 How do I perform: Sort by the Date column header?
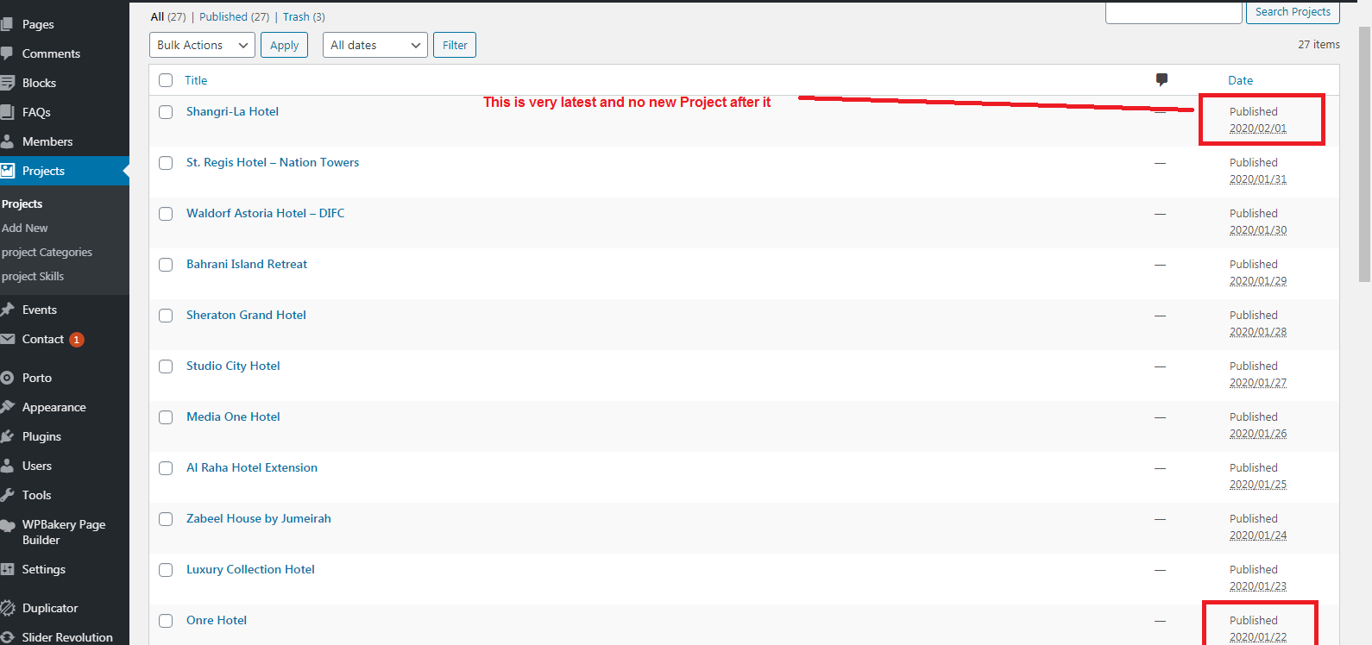pyautogui.click(x=1241, y=80)
